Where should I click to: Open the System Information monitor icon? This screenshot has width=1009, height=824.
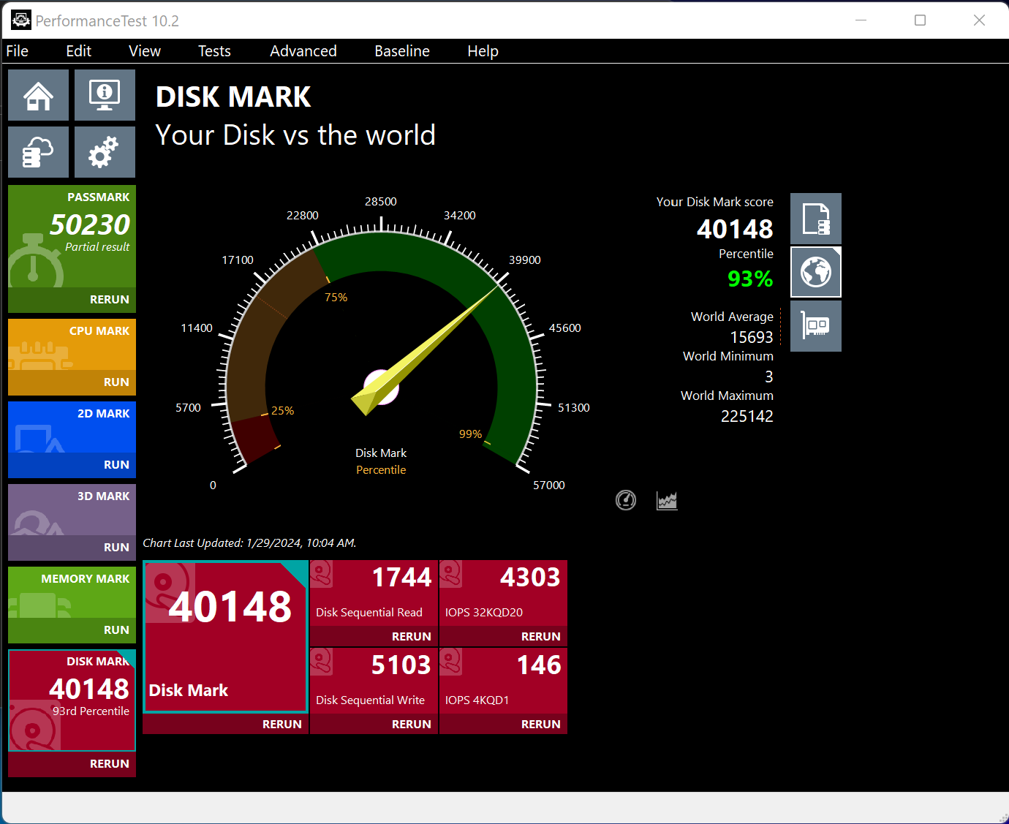click(x=105, y=95)
